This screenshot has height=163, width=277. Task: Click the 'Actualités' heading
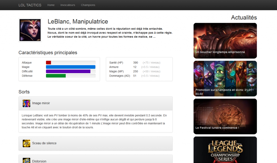point(244,18)
